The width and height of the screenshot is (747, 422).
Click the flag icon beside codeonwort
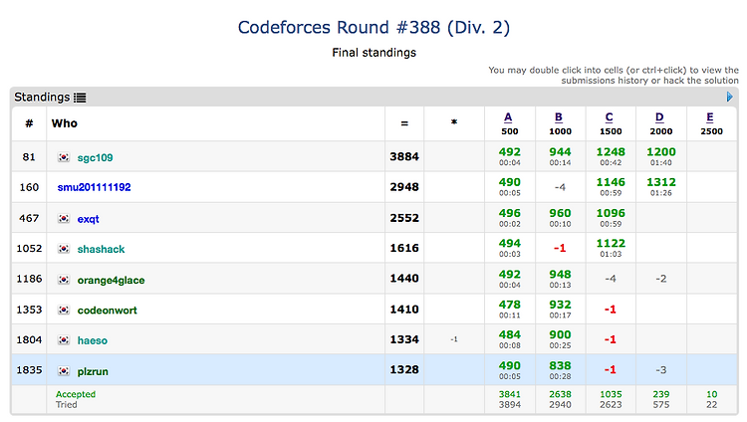click(x=64, y=311)
